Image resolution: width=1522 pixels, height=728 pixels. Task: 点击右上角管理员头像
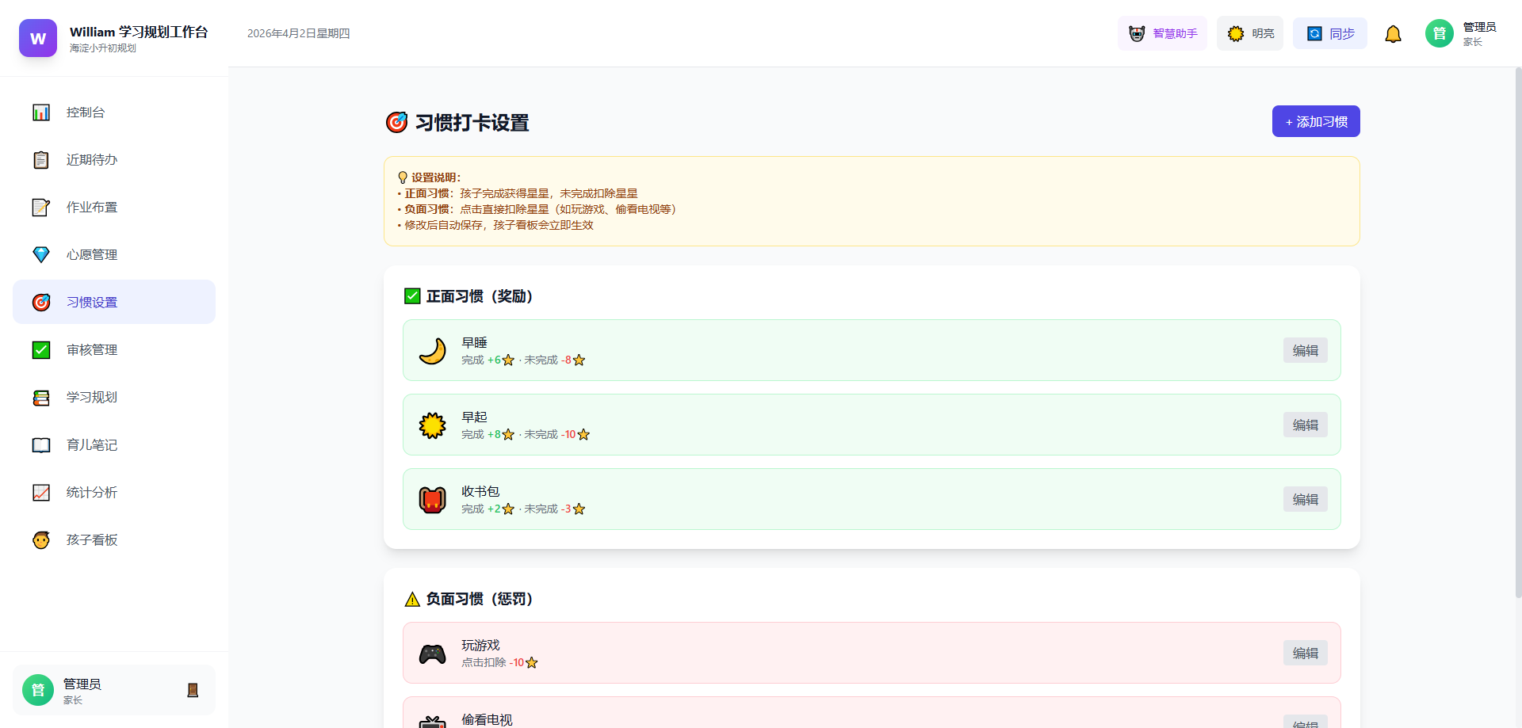click(x=1439, y=33)
